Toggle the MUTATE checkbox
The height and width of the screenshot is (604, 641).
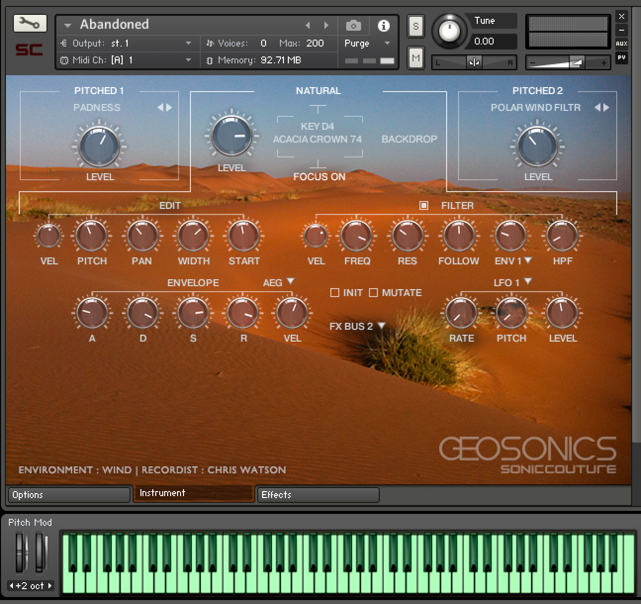tap(373, 293)
